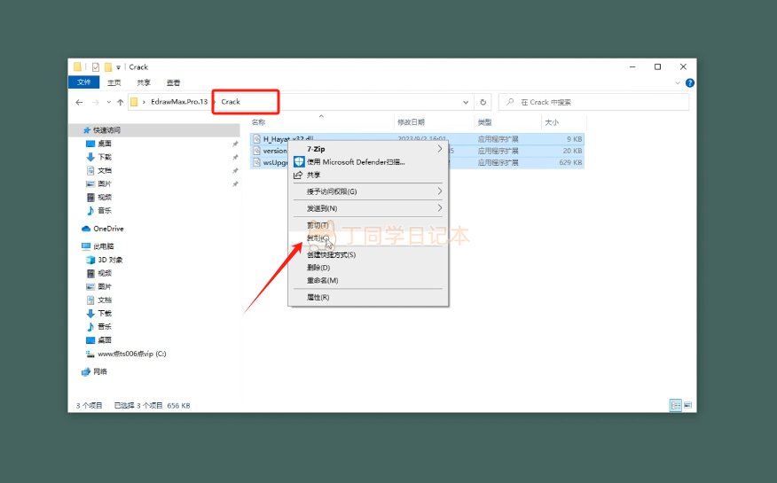Open pinned 图片 under quick access

[104, 183]
